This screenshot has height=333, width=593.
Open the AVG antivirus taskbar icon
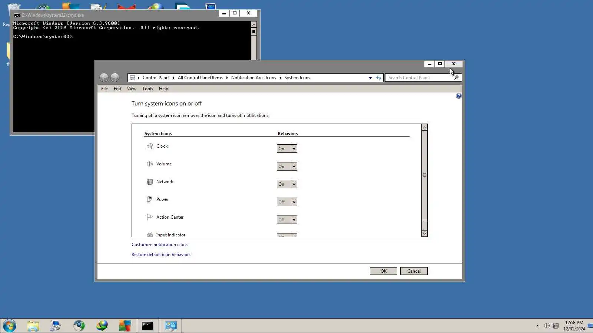tap(125, 326)
